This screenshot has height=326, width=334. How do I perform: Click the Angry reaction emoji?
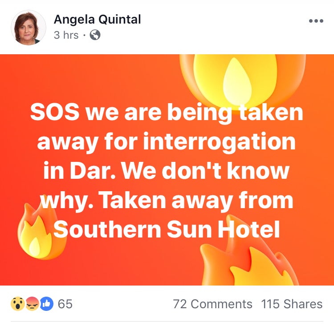32,304
